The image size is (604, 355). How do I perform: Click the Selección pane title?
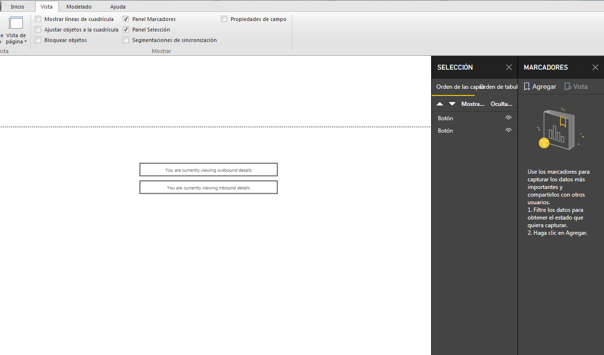click(455, 67)
